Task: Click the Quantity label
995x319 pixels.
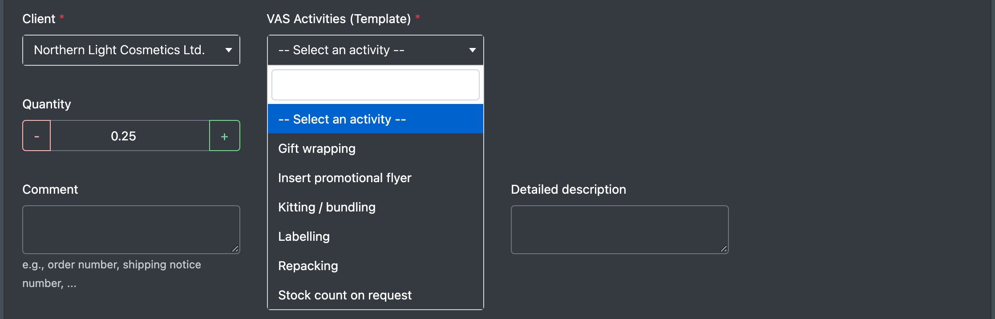Action: (47, 104)
